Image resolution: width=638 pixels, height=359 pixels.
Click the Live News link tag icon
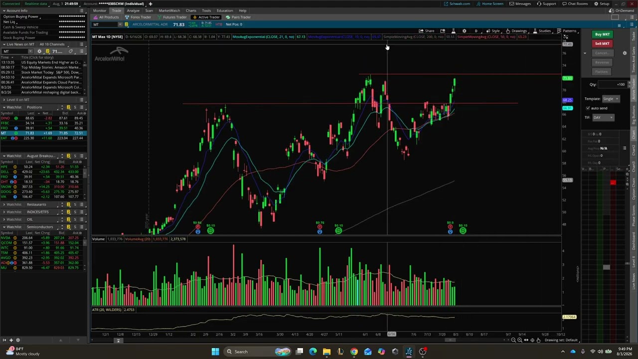coord(70,51)
